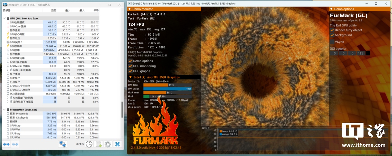
Task: Open HWiNFO sensor settings gear
Action: pos(108,144)
